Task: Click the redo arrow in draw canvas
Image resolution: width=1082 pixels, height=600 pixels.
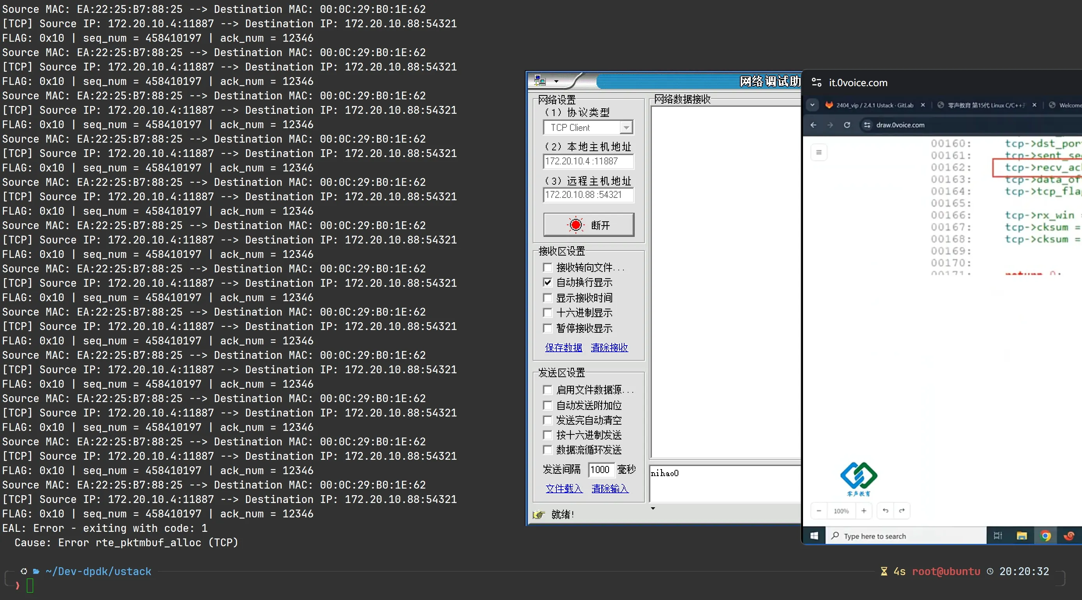Action: point(901,510)
